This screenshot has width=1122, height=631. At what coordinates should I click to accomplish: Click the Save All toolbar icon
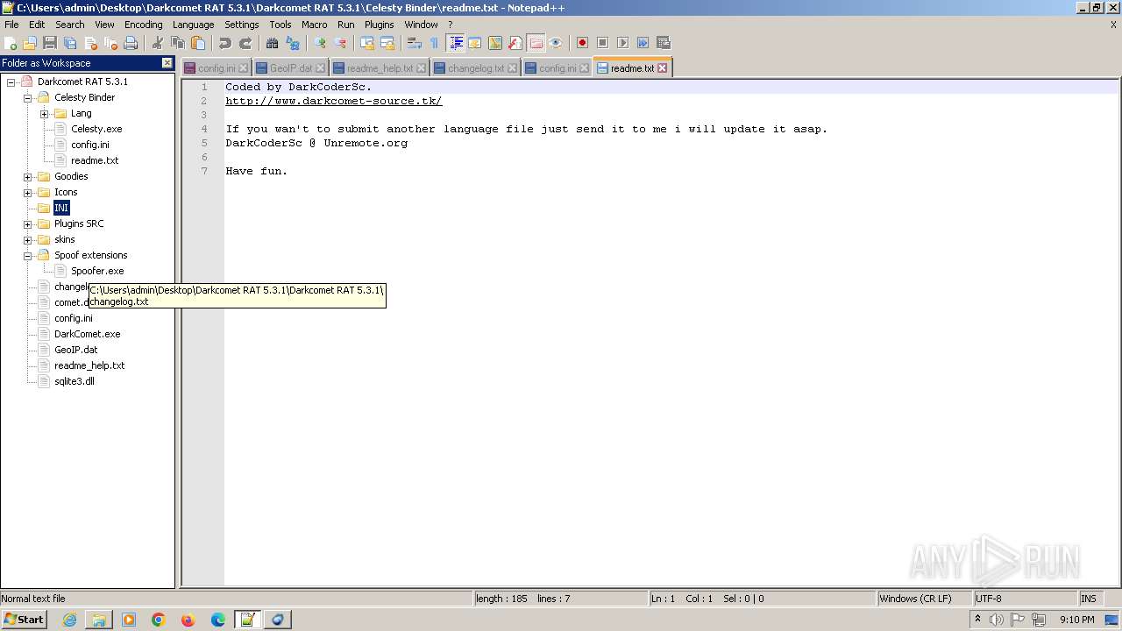pos(70,43)
